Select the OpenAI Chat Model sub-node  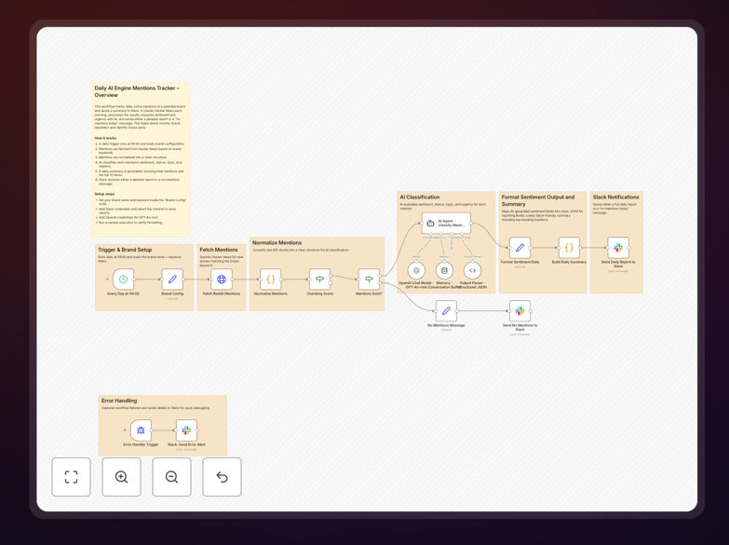[x=416, y=270]
